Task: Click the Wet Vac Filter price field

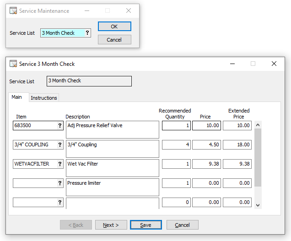Action: [206, 164]
